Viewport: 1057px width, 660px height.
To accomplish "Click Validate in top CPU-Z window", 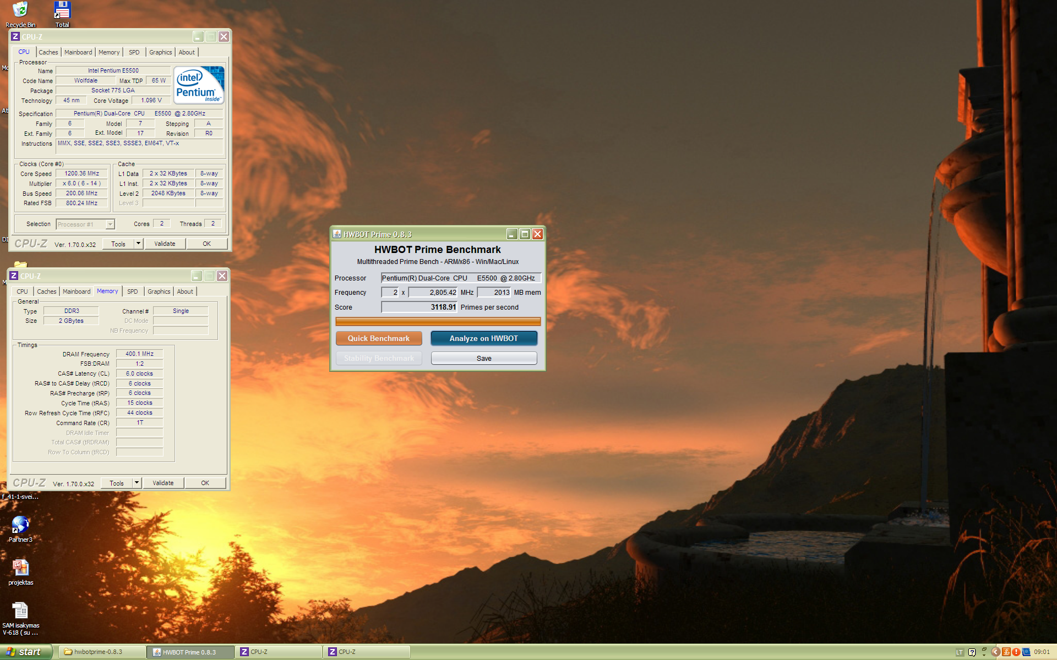I will [x=165, y=244].
